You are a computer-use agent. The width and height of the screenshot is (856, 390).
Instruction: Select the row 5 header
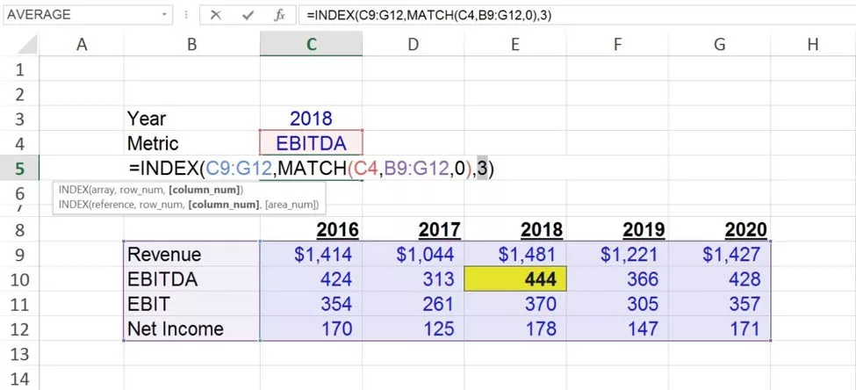[20, 168]
